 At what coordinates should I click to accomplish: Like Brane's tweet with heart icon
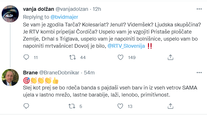(x=120, y=106)
